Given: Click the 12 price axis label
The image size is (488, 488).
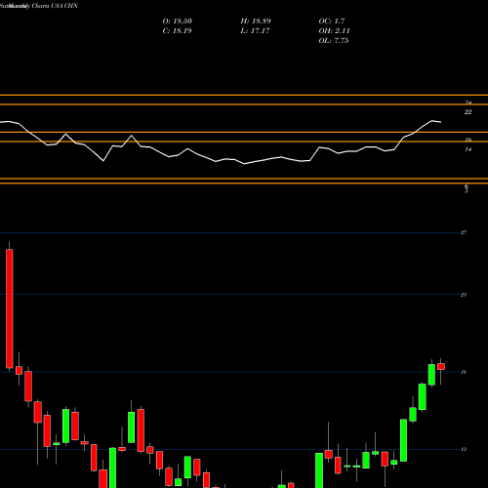Looking at the screenshot, I should point(464,450).
